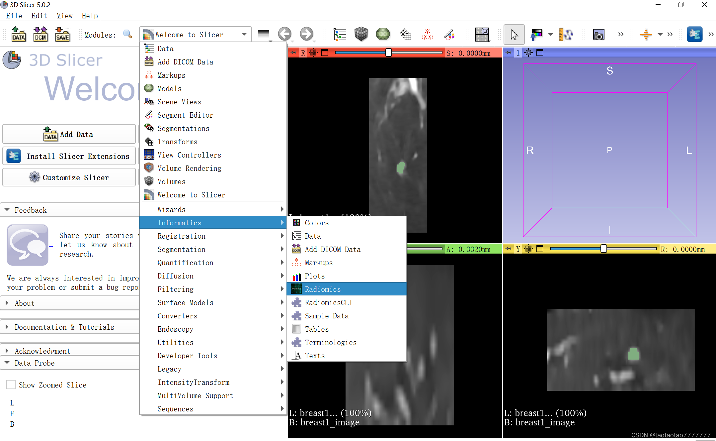Screen dimensions: 716x441
Task: Toggle the crosshair toolbar icon
Action: point(646,35)
